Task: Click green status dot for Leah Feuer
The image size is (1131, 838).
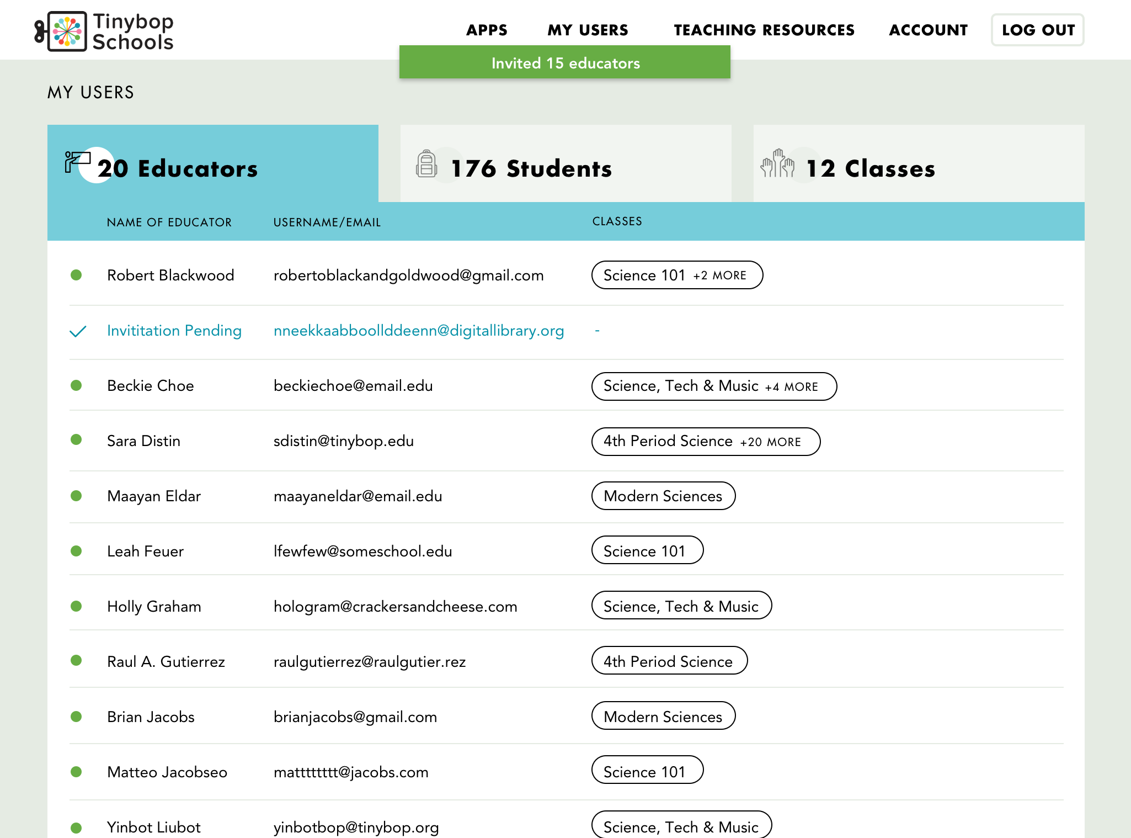Action: coord(76,551)
